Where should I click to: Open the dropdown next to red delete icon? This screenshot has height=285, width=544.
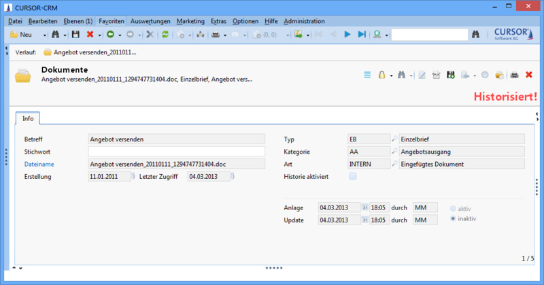click(x=99, y=34)
